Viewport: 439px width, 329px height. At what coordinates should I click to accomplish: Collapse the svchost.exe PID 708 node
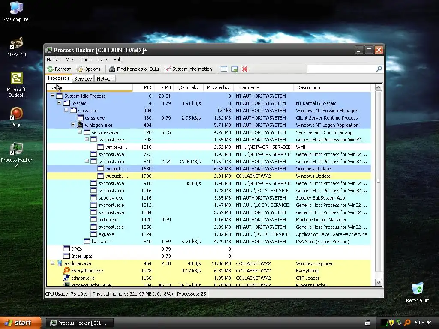(87, 139)
